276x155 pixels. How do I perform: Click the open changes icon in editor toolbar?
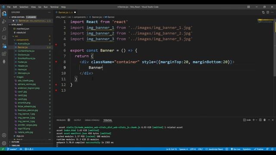(263, 12)
